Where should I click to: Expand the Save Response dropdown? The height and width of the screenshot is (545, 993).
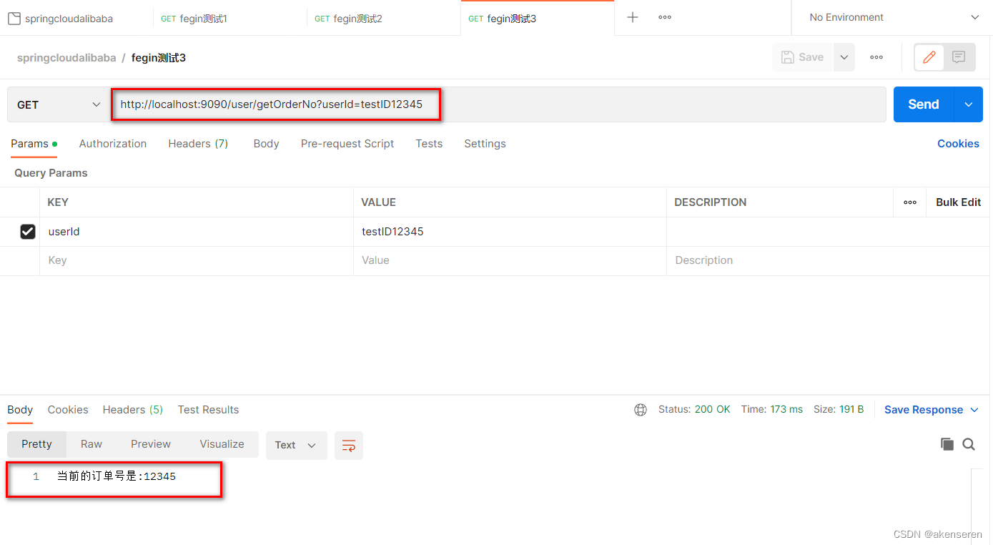coord(973,409)
